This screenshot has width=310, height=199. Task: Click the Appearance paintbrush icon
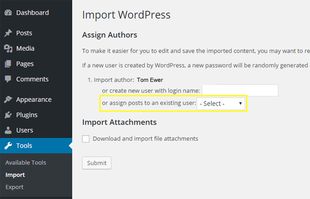pyautogui.click(x=8, y=99)
